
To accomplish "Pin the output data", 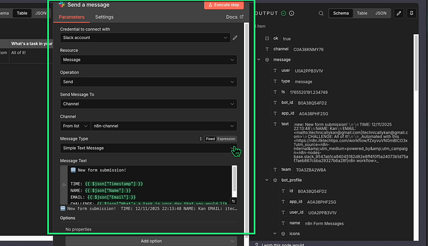I will click(x=411, y=13).
